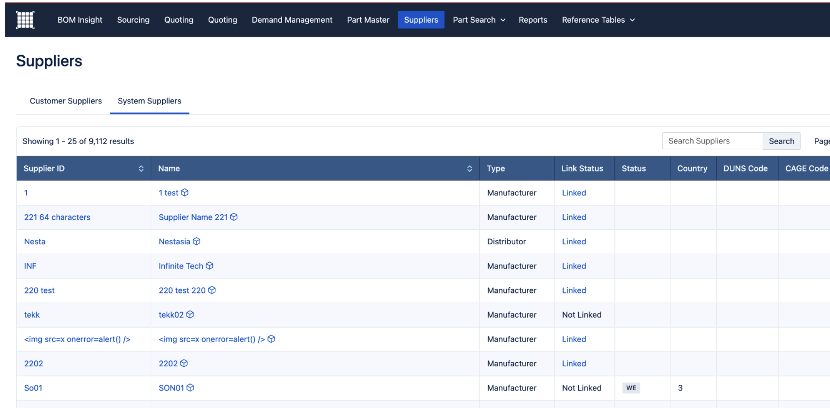830x408 pixels.
Task: Click the cube icon next to SON01
Action: point(190,388)
